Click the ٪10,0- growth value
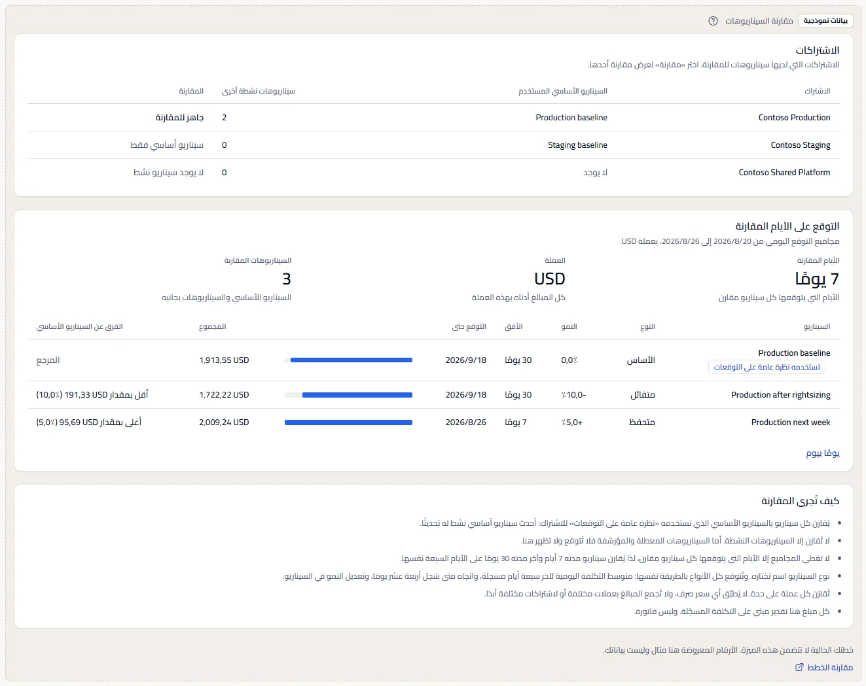 [573, 395]
